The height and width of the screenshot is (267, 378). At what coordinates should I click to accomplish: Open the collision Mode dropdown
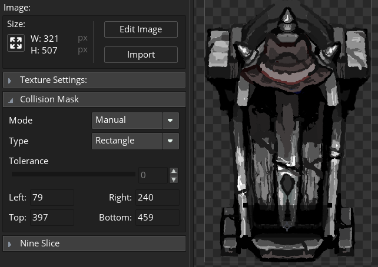pos(127,120)
